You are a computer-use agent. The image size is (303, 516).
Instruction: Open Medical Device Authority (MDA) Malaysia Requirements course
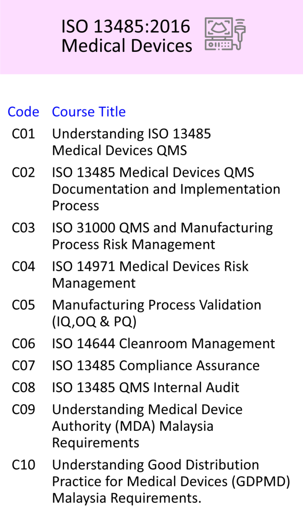click(147, 426)
